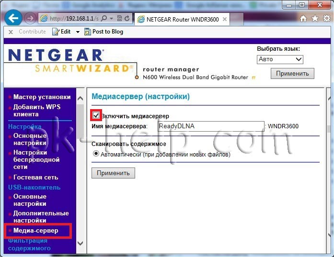Open Основные настройки under Настройка
The height and width of the screenshot is (257, 334).
pyautogui.click(x=30, y=139)
